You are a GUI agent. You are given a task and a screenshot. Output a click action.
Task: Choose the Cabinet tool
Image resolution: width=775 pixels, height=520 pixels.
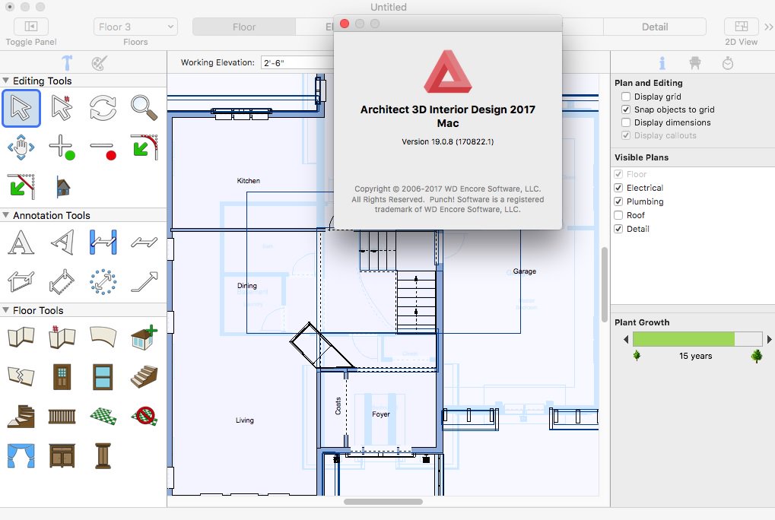[x=62, y=455]
